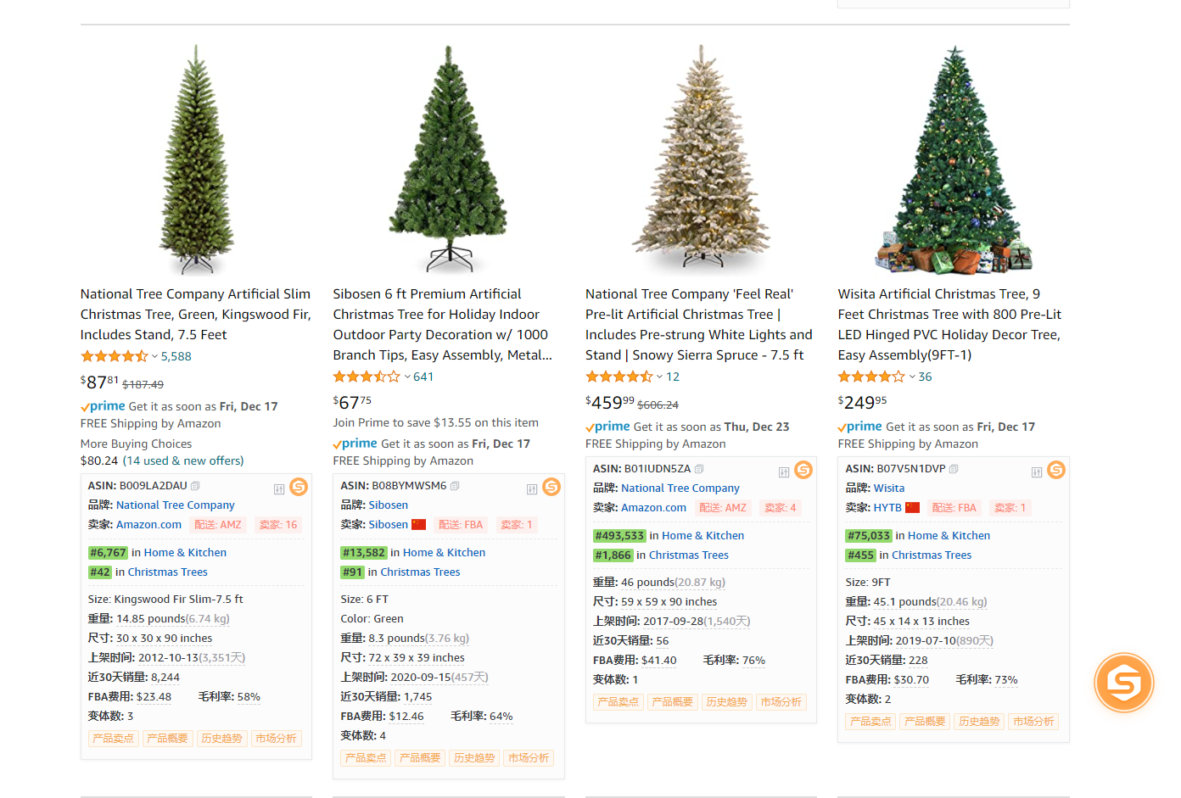1181x798 pixels.
Task: Copy ASIN B009LA2DAU with copy icon
Action: point(195,486)
